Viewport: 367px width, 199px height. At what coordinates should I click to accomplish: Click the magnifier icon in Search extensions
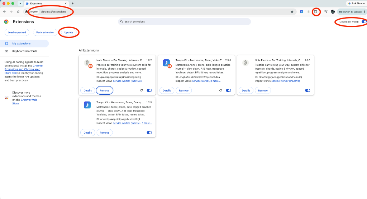(x=122, y=21)
